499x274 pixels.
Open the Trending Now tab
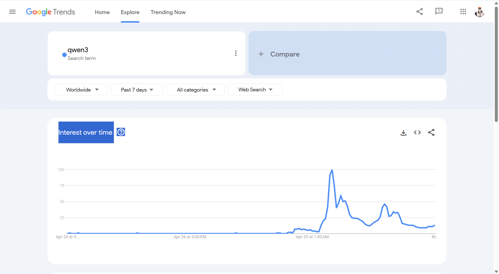click(168, 12)
